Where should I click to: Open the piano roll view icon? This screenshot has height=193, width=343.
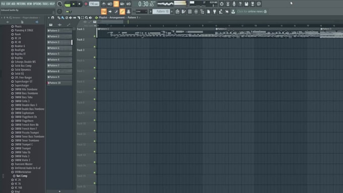184,12
